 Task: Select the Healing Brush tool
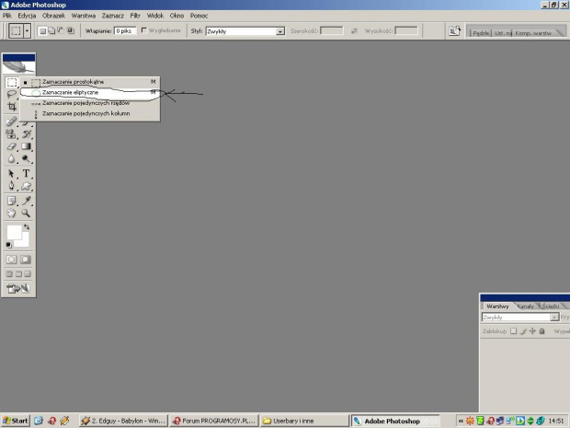(x=11, y=121)
